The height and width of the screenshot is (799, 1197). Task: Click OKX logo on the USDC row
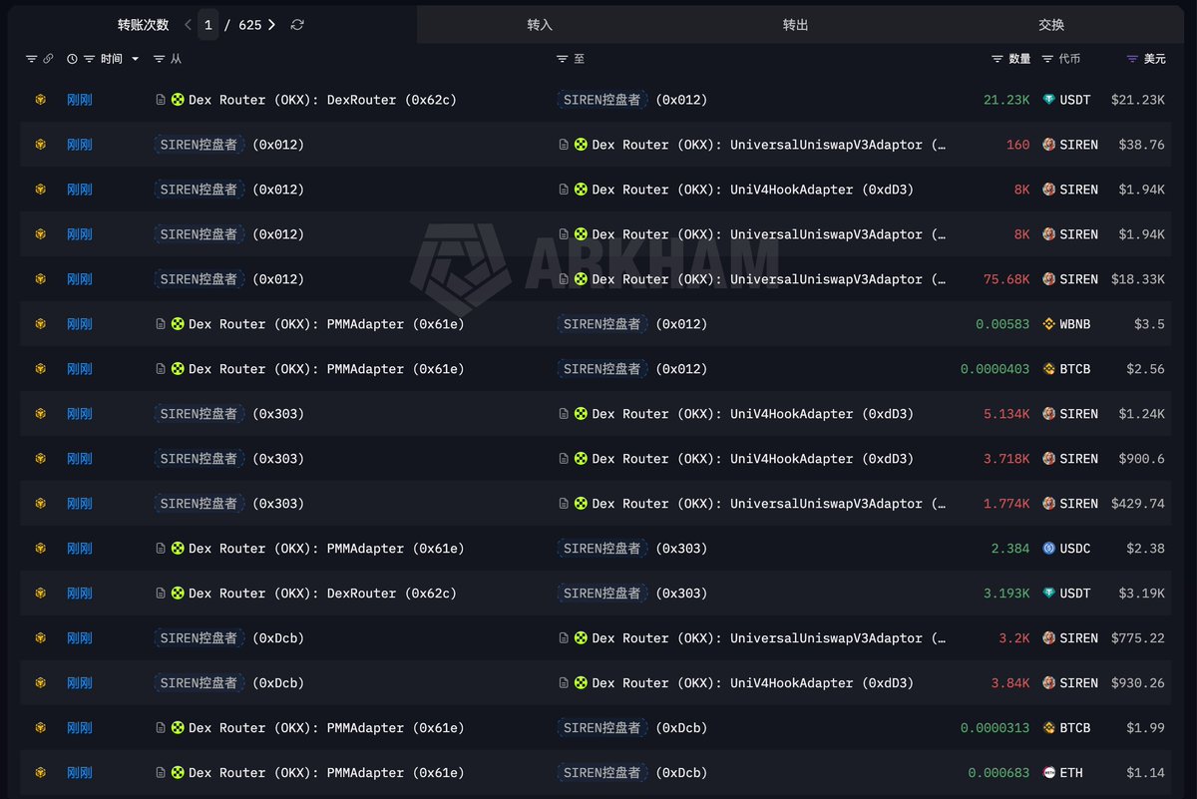point(178,549)
